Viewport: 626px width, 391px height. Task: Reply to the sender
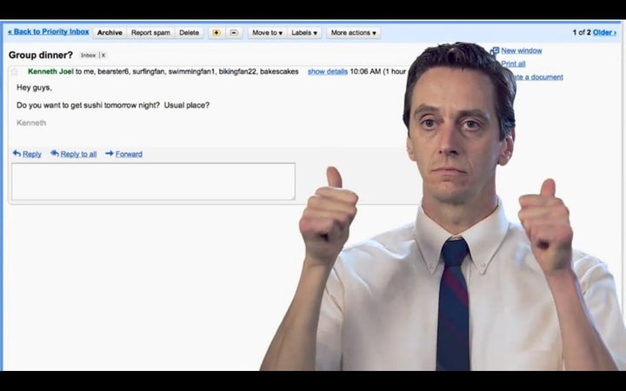(32, 154)
